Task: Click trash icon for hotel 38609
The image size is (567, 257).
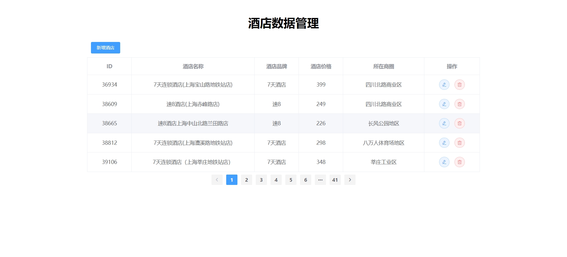Action: point(460,104)
